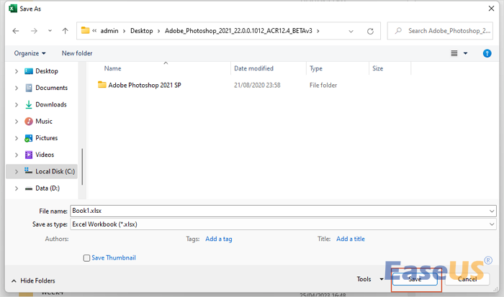Select Downloads in the navigation pane
The width and height of the screenshot is (504, 297).
coord(51,104)
